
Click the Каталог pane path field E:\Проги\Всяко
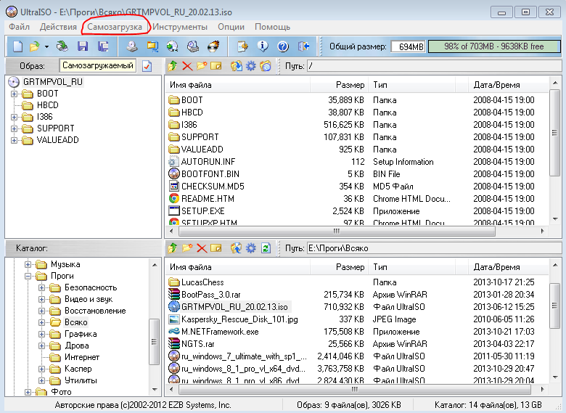click(x=434, y=248)
